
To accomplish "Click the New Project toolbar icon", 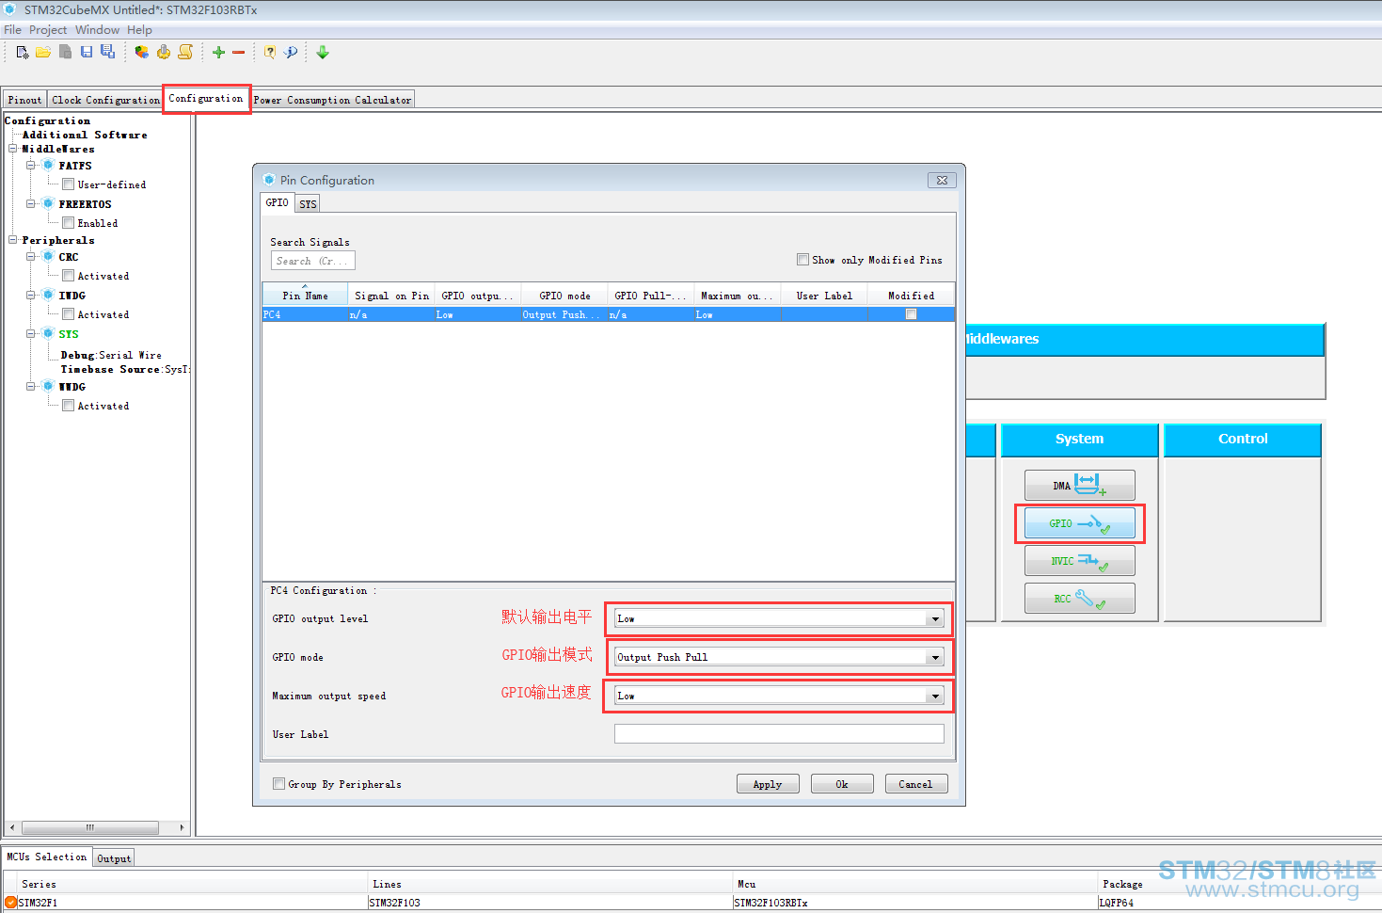I will point(23,53).
